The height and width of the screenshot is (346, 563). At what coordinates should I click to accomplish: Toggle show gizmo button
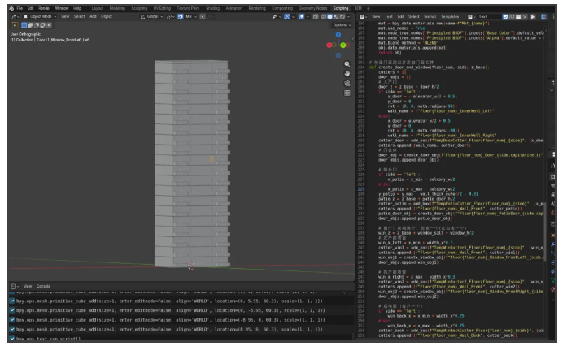click(x=287, y=17)
